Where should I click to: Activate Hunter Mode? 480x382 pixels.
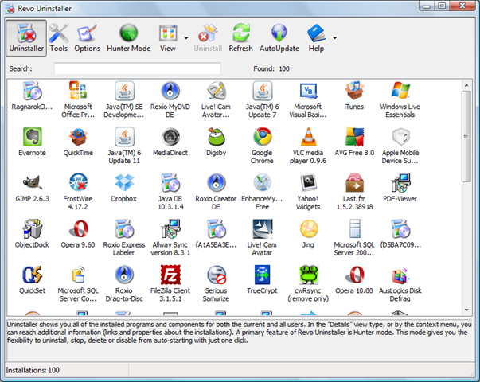(129, 38)
